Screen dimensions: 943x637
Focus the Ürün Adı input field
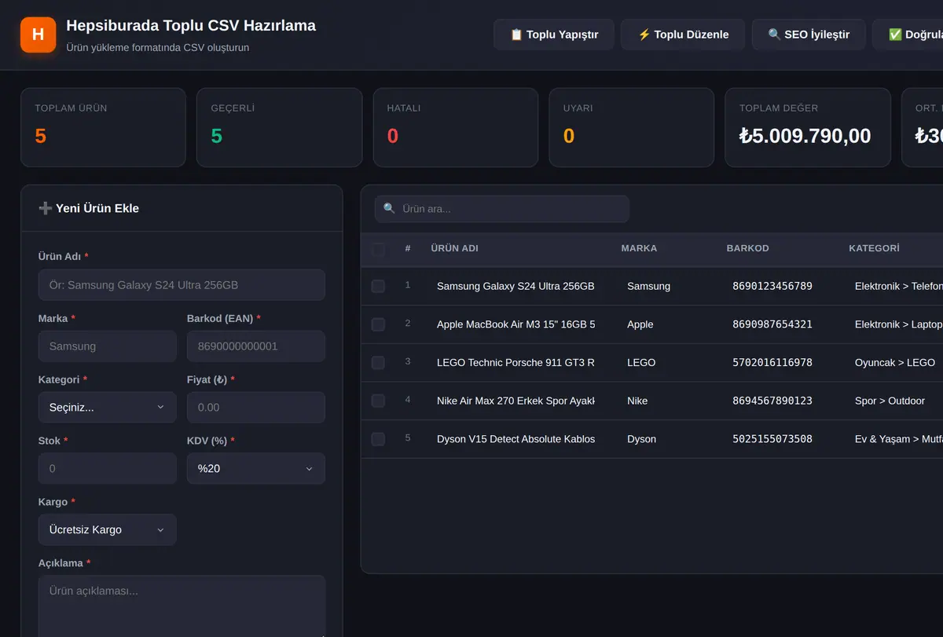point(182,285)
